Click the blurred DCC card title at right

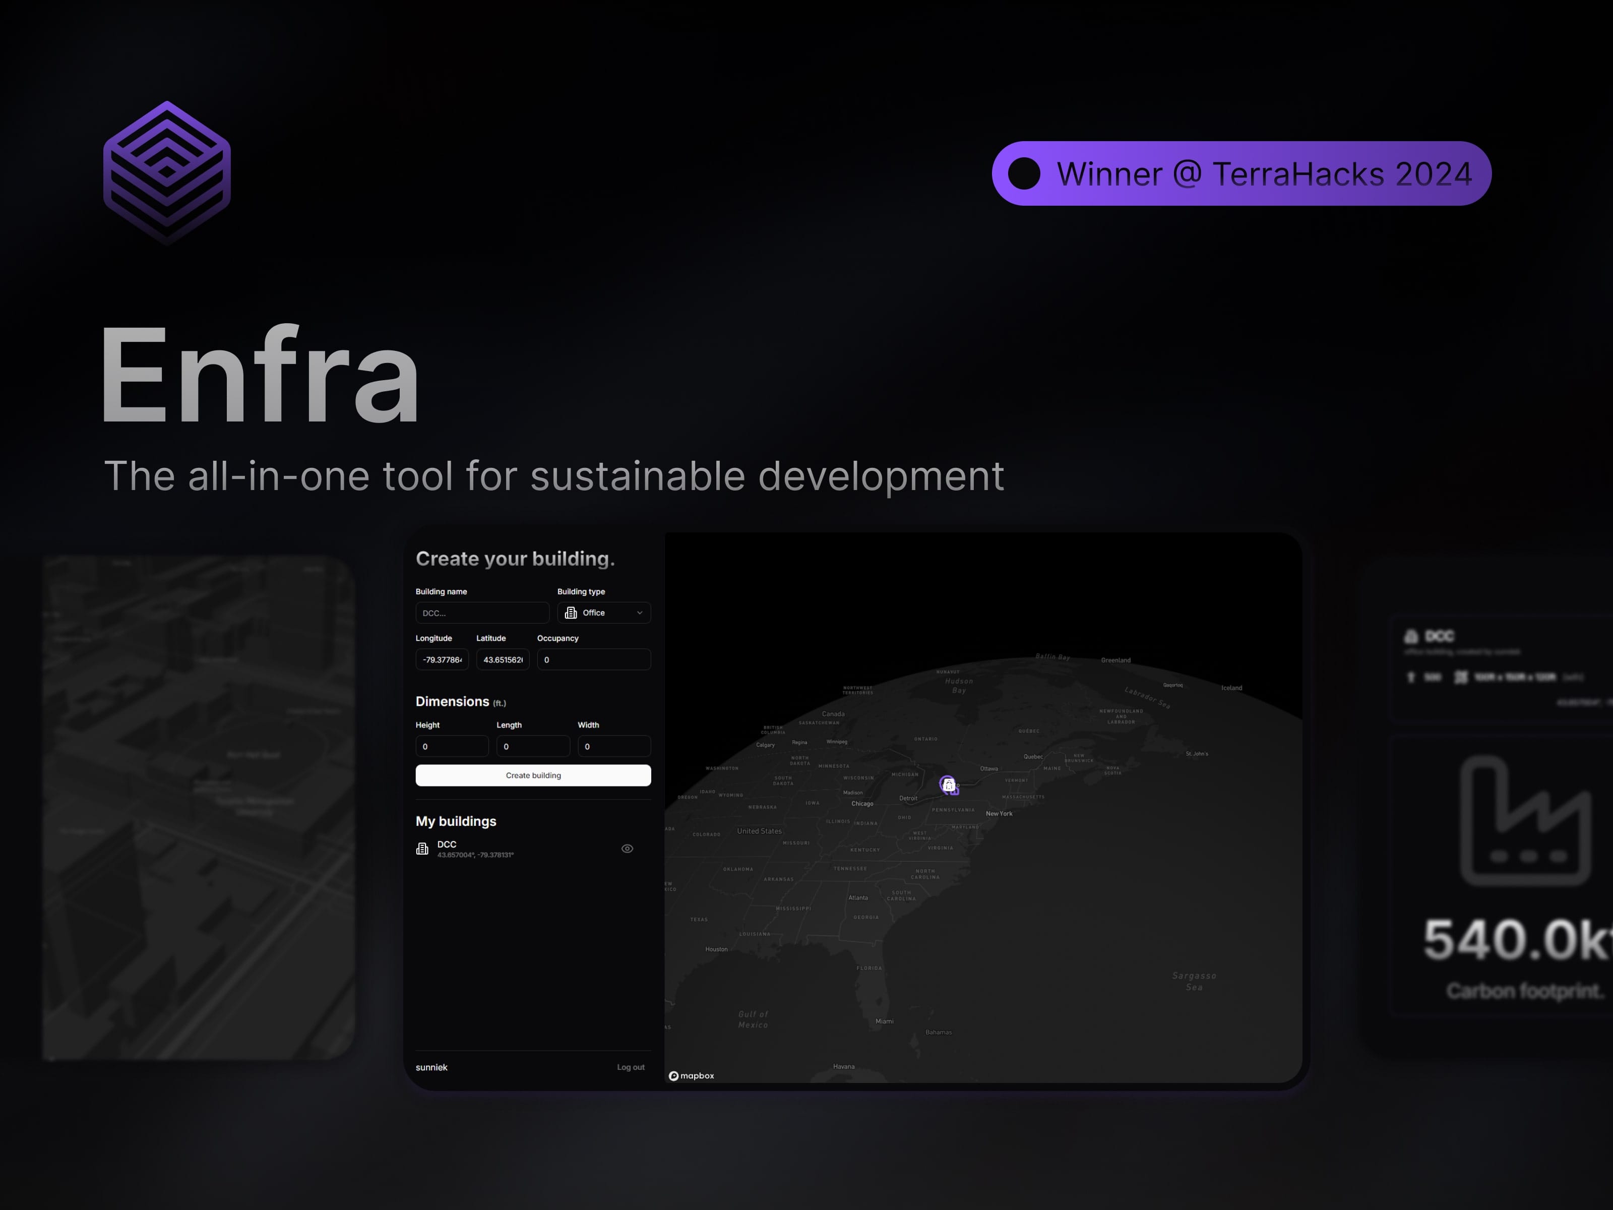click(1440, 636)
